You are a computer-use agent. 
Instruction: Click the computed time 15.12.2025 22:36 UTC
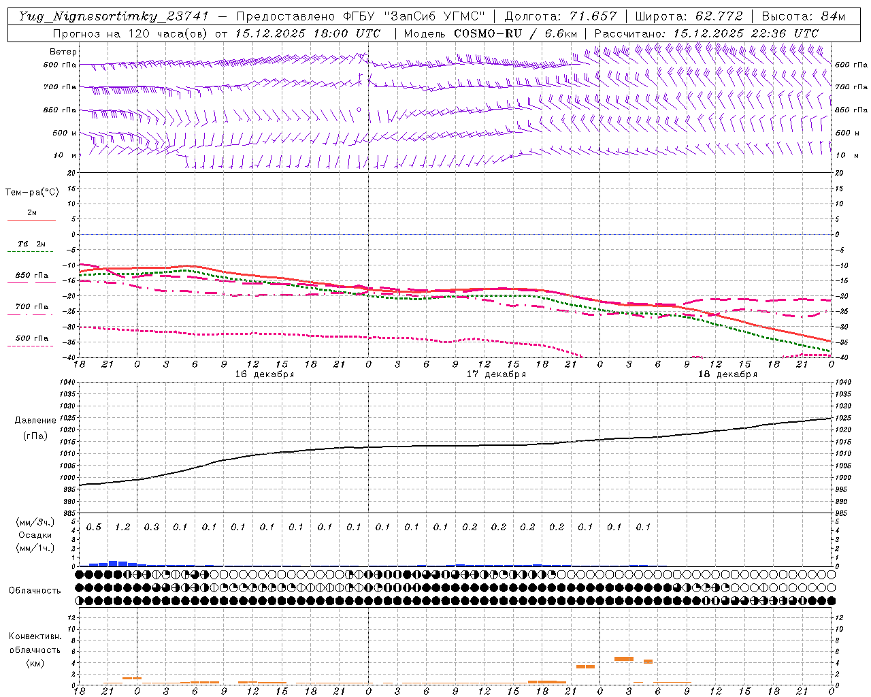(x=746, y=33)
